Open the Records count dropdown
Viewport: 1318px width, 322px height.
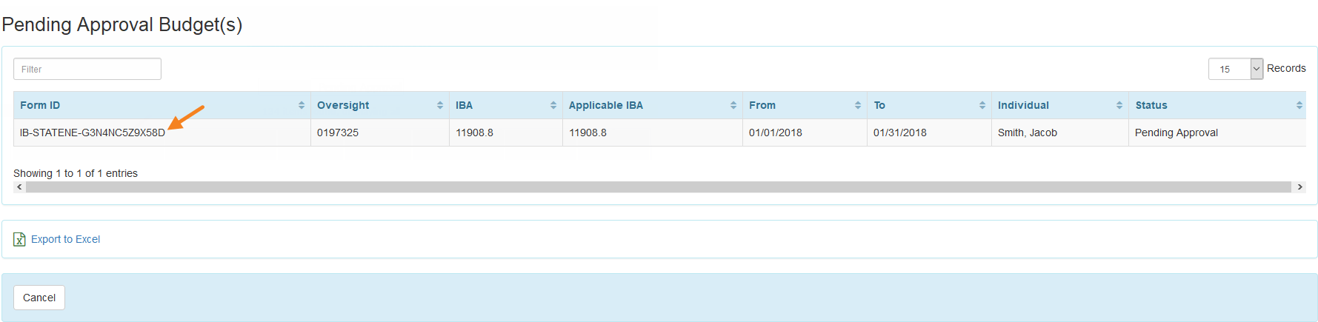(1236, 69)
